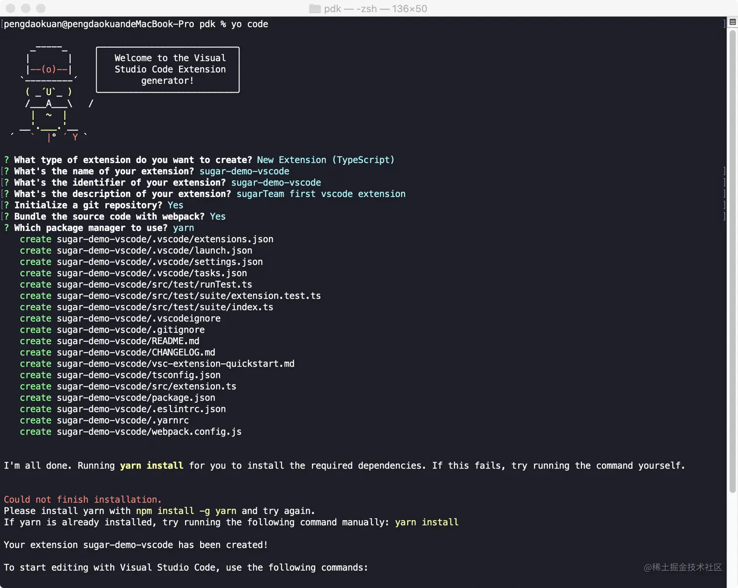Click the "Bundle the source code with webpack?" question
738x588 pixels.
109,216
